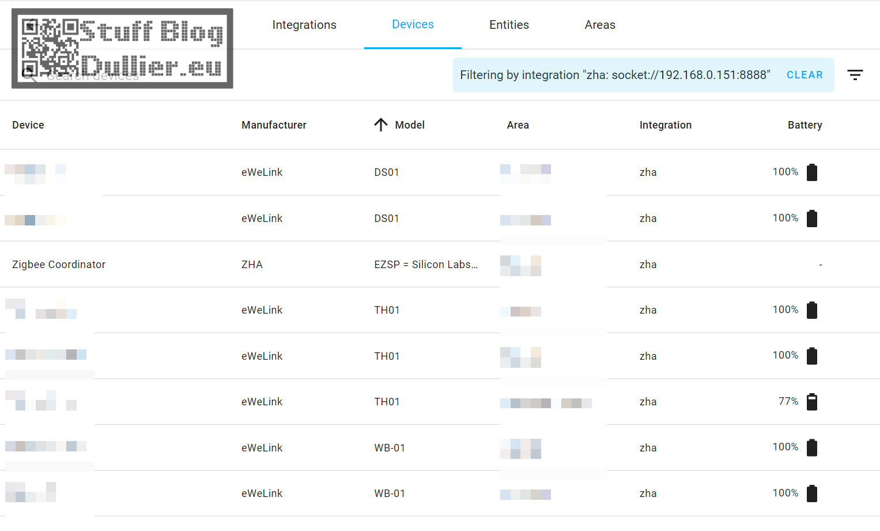
Task: Sort by the Manufacturer column header
Action: pyautogui.click(x=274, y=125)
